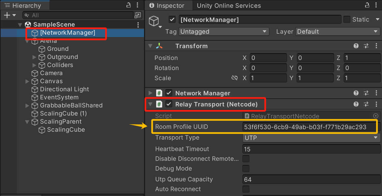Image resolution: width=382 pixels, height=196 pixels.
Task: Toggle the scale constrain proportions link
Action: pos(234,78)
